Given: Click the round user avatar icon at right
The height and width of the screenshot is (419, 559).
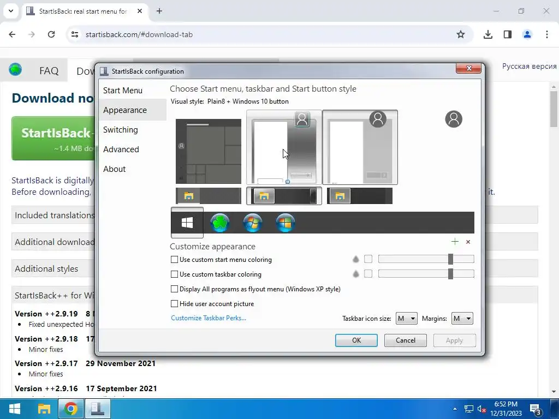Looking at the screenshot, I should click(454, 119).
